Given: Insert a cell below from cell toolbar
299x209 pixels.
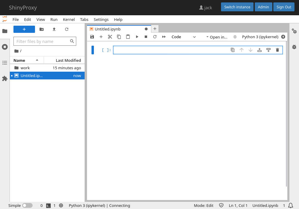Looking at the screenshot, I should 269,50.
